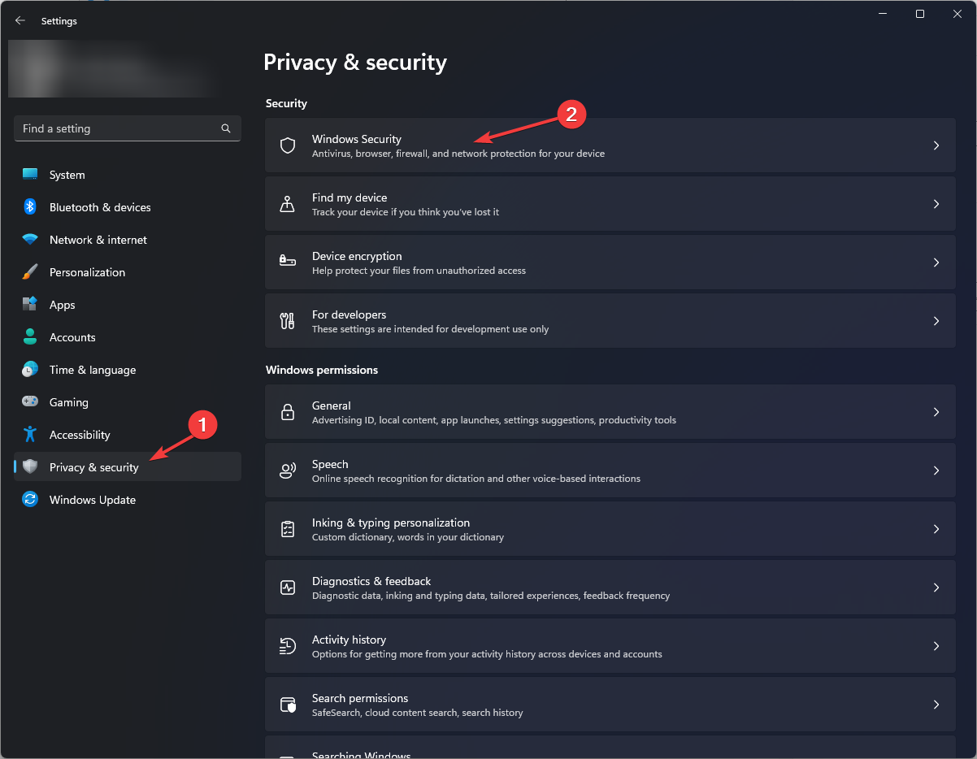The width and height of the screenshot is (977, 759).
Task: Open Personalization settings category
Action: 128,272
